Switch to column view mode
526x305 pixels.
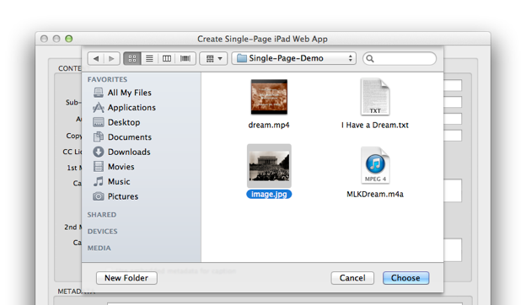click(167, 59)
